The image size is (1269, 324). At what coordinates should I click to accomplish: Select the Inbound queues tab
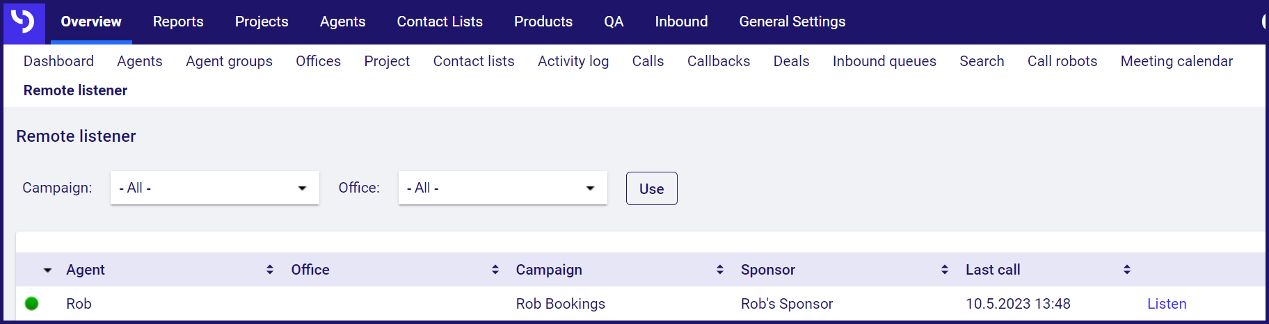point(884,61)
